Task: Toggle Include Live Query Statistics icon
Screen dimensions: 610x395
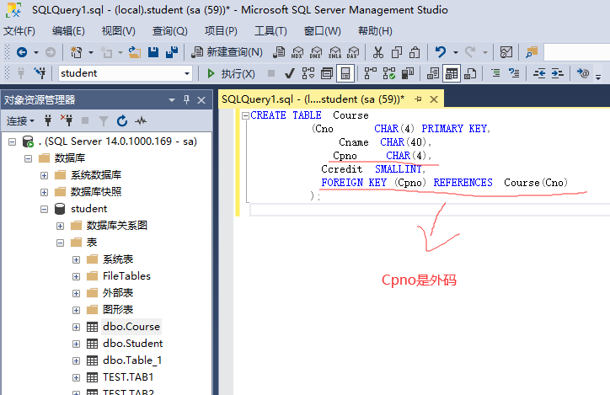Action: [x=389, y=73]
